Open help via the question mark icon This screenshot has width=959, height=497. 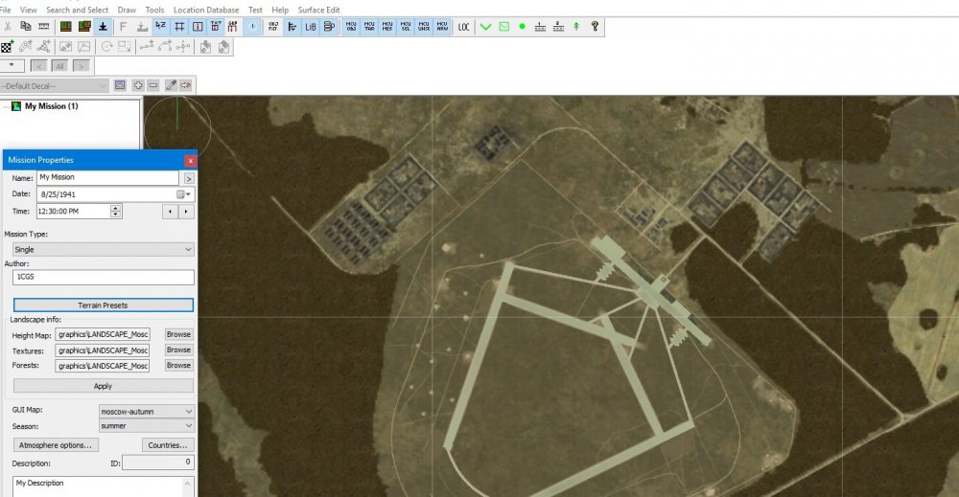595,27
